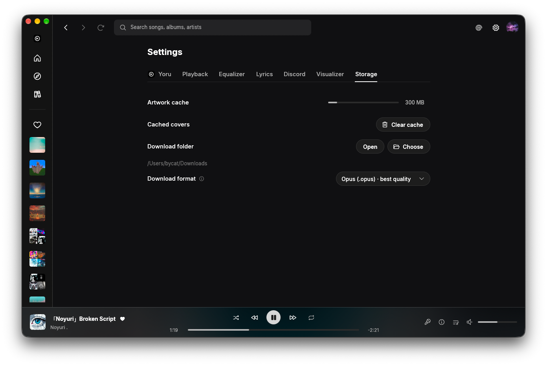Switch to the Discord tab
Viewport: 547px width, 366px height.
pos(294,74)
